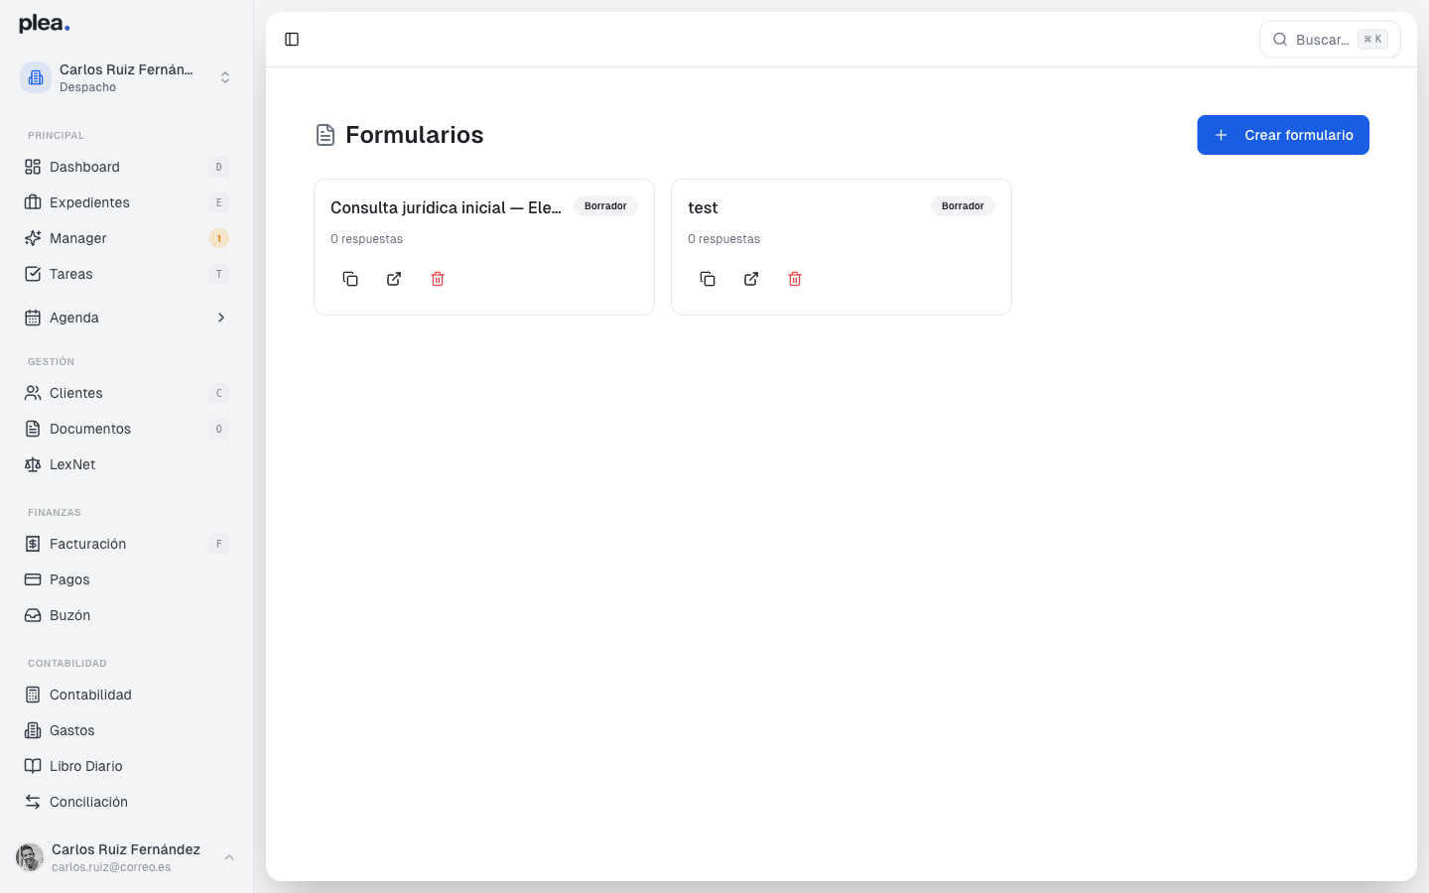Open Clientes in the Gestión section
Viewport: 1429px width, 893px height.
pyautogui.click(x=126, y=393)
